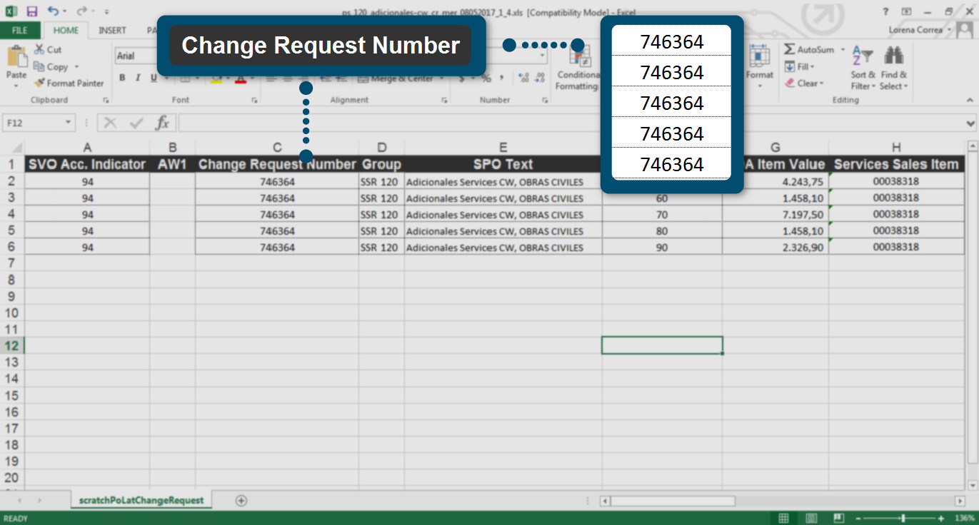This screenshot has height=525, width=979.
Task: Click the Clear button in Editing group
Action: point(806,83)
